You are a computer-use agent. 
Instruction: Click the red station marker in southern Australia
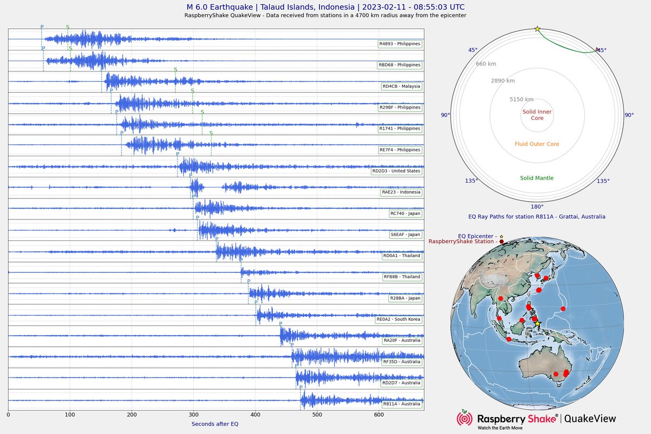click(x=556, y=374)
